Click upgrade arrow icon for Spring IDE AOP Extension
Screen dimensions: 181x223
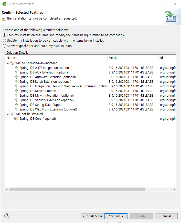click(x=16, y=72)
